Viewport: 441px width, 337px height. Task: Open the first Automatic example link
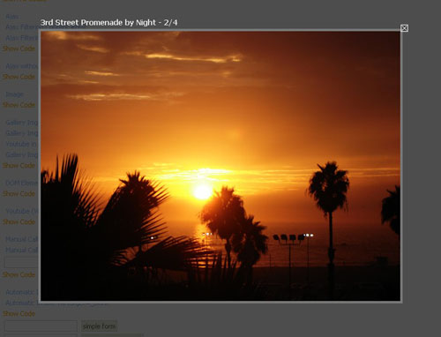pyautogui.click(x=22, y=292)
